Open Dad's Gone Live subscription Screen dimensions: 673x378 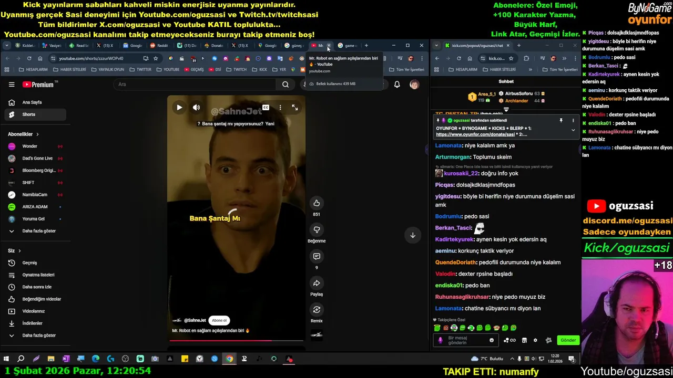35,159
